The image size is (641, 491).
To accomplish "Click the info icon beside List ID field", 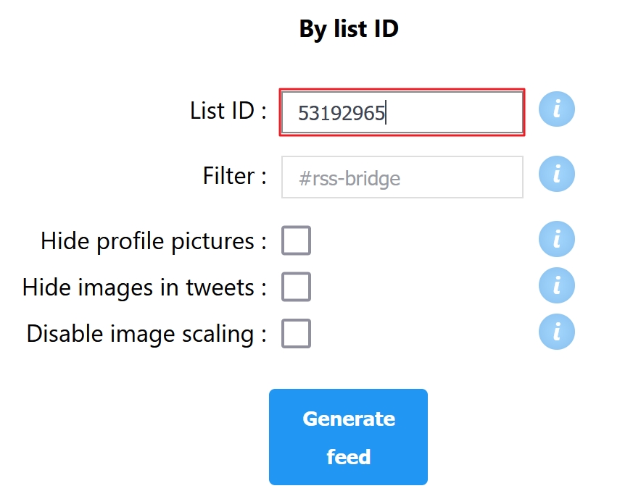I will click(556, 109).
